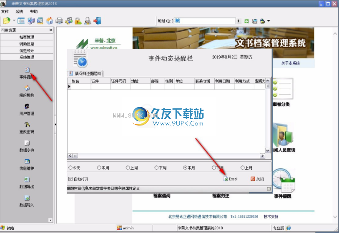Open the 系统 menu
This screenshot has width=339, height=233.
19,11
